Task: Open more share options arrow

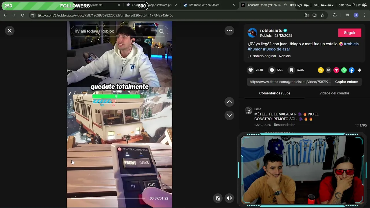Action: click(359, 70)
